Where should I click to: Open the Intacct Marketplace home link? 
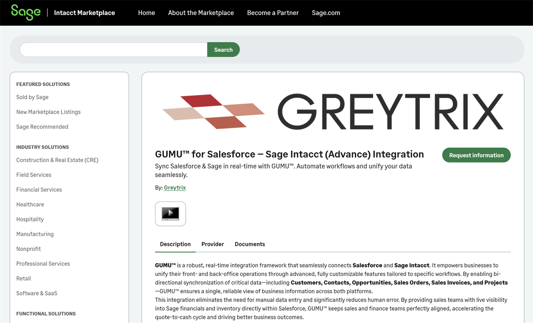(x=84, y=13)
